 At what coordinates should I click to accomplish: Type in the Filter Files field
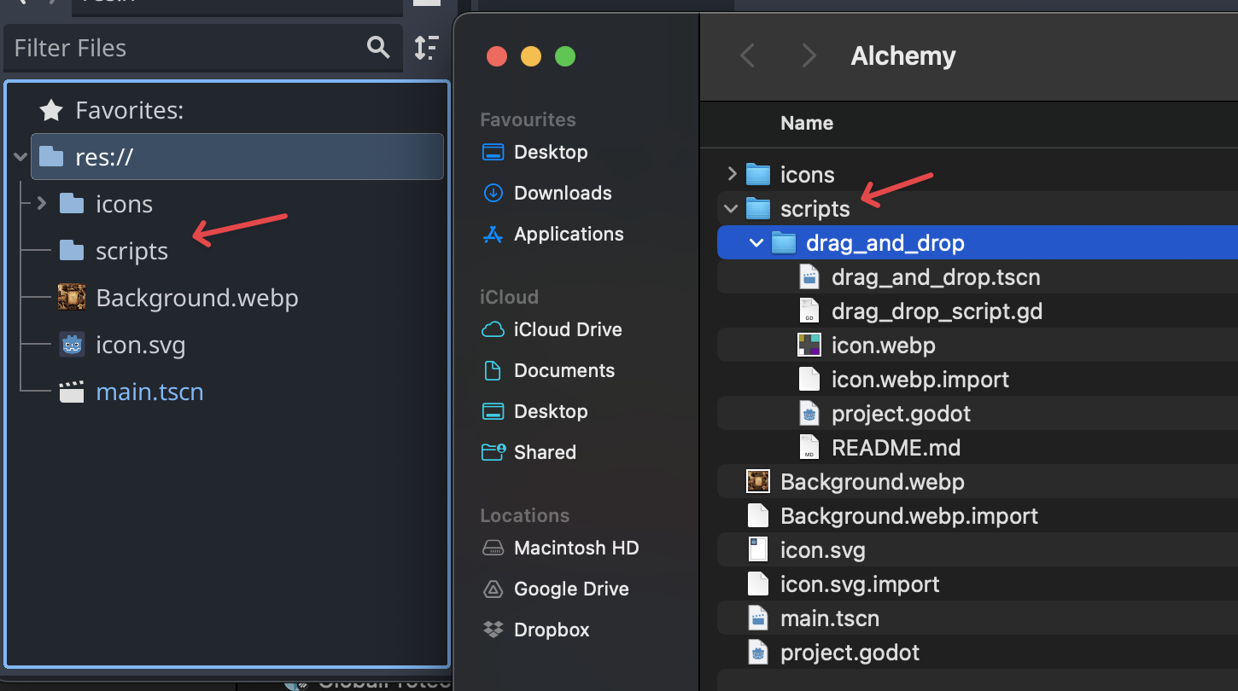click(x=184, y=48)
